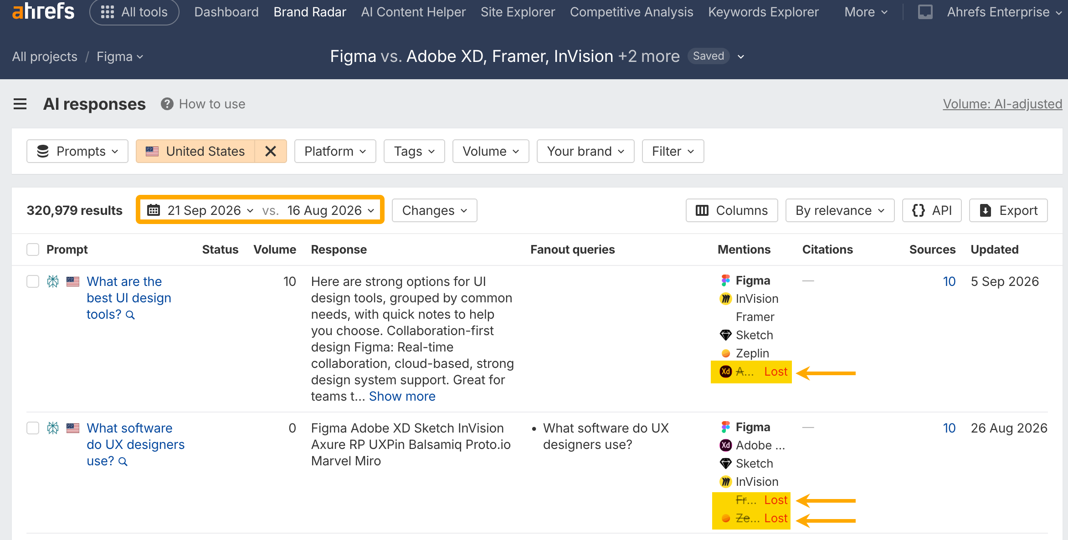This screenshot has height=540, width=1068.
Task: Open the Columns settings
Action: pos(732,210)
